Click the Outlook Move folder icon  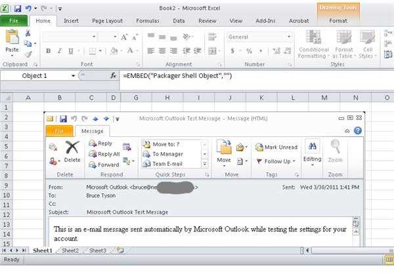pyautogui.click(x=224, y=147)
